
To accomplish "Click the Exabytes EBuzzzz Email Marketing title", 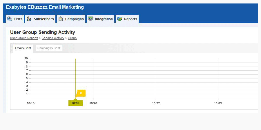I will point(45,7).
